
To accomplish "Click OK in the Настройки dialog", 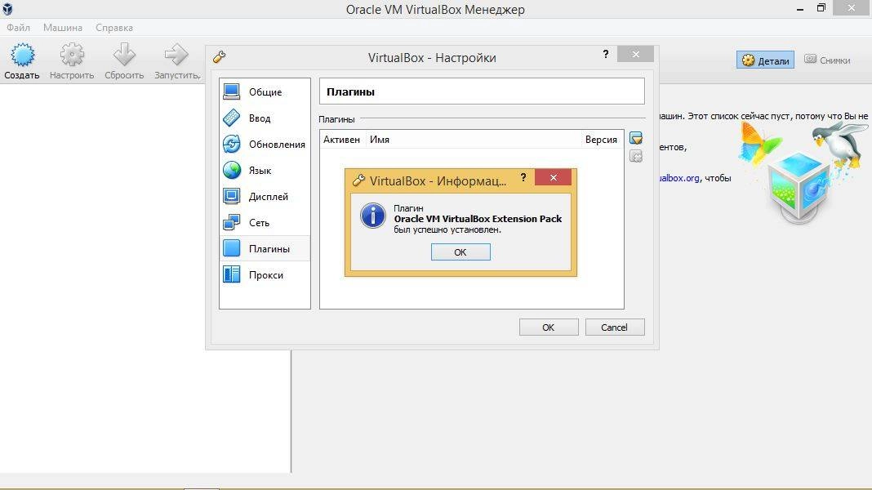I will (549, 327).
